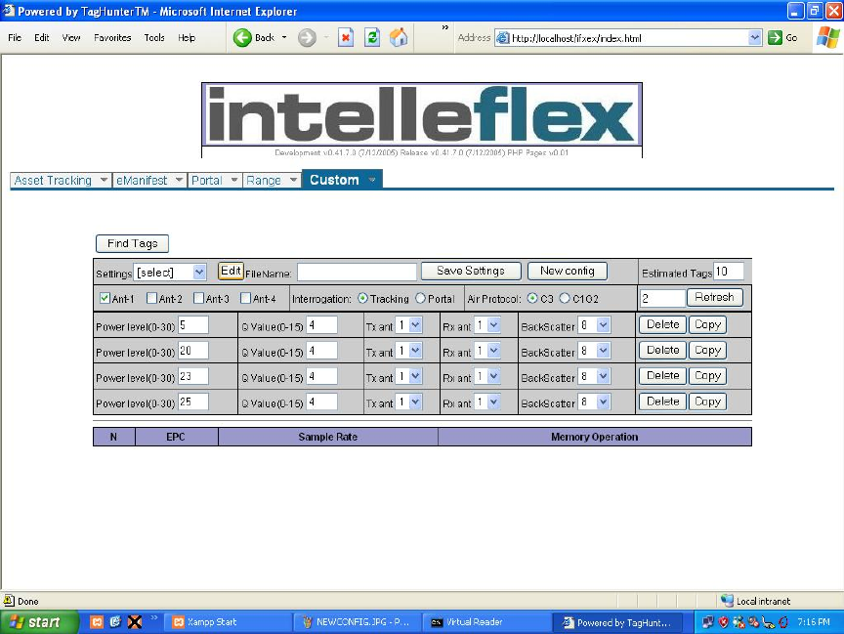Check the Ant-4 checkbox

pyautogui.click(x=245, y=298)
